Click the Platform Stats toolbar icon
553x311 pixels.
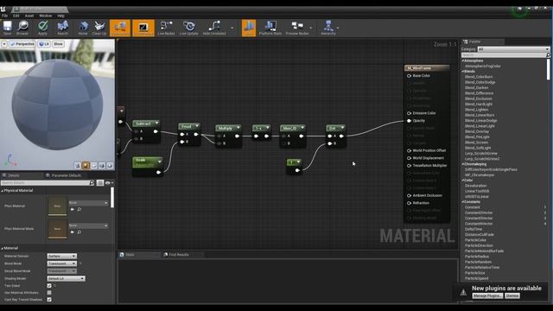[x=270, y=28]
